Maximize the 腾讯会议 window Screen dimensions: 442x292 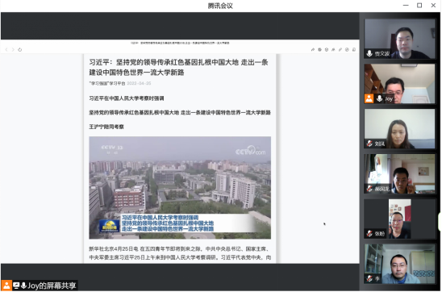pos(419,6)
